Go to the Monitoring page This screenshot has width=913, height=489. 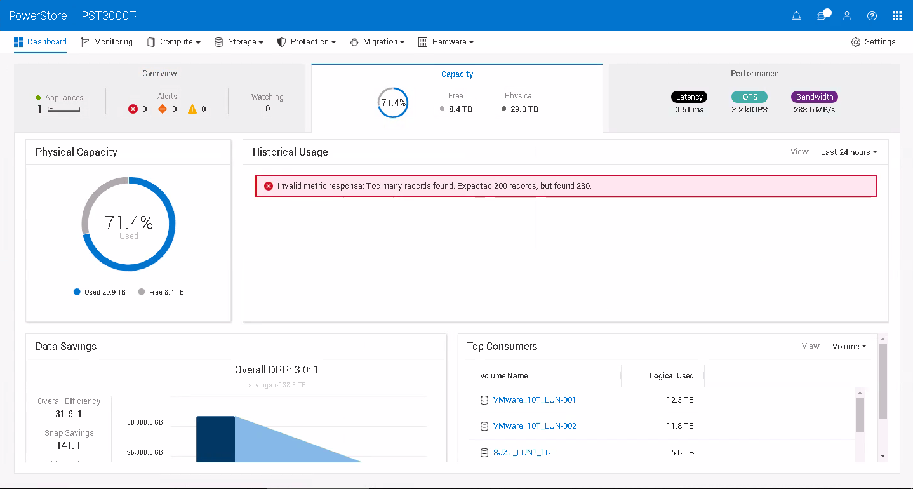(x=107, y=42)
